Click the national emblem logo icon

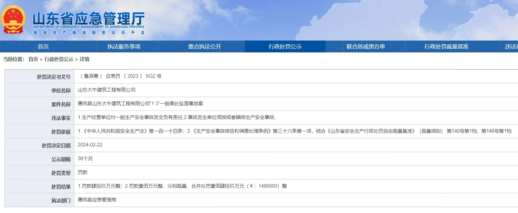pyautogui.click(x=13, y=20)
